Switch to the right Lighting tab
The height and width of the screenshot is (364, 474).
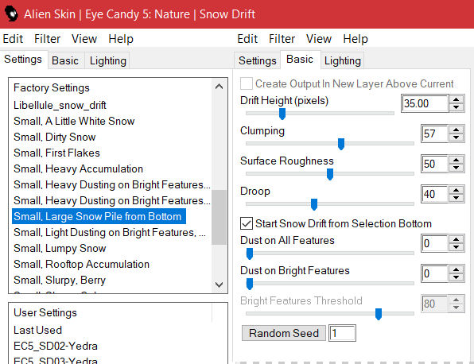pyautogui.click(x=343, y=60)
